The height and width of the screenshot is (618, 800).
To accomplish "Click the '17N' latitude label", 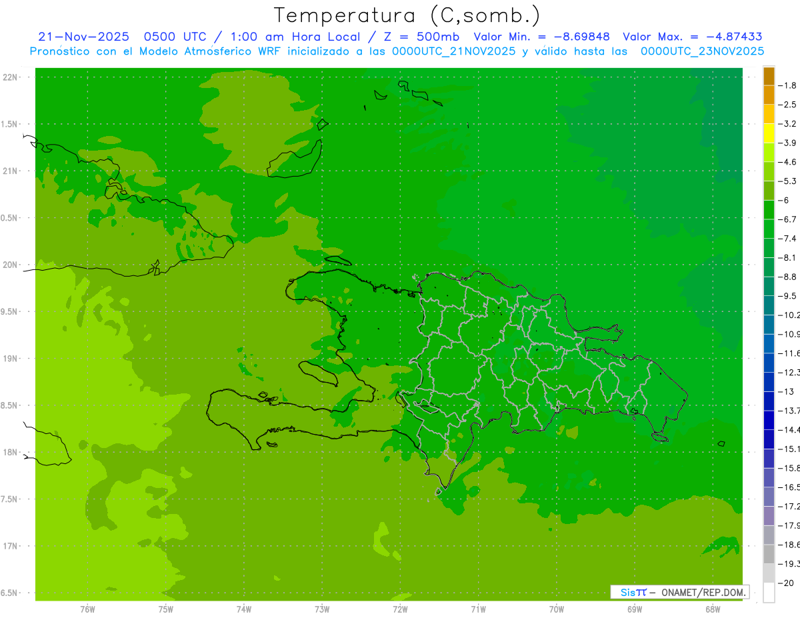I will (x=10, y=546).
